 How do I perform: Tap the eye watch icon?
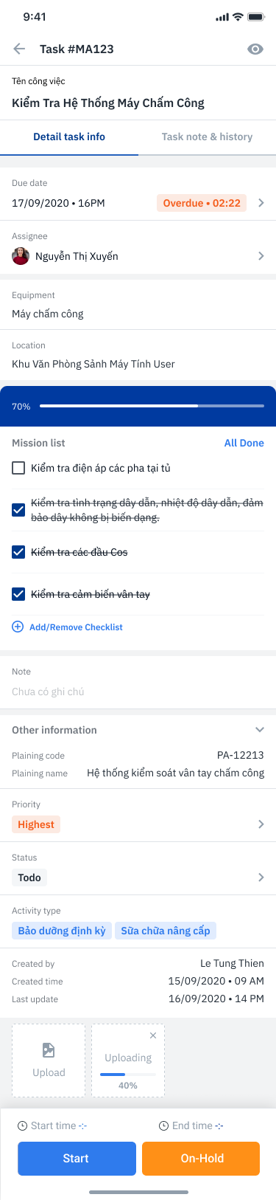pos(255,49)
